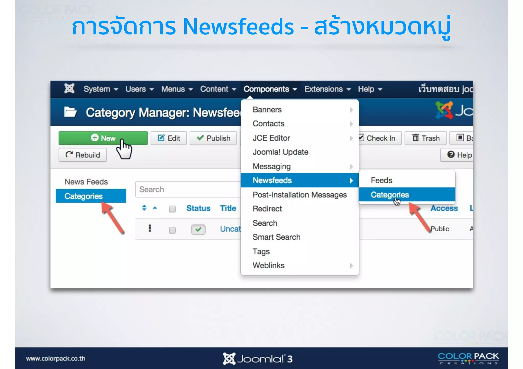523x369 pixels.
Task: Expand the Messaging submenu arrow
Action: (351, 167)
